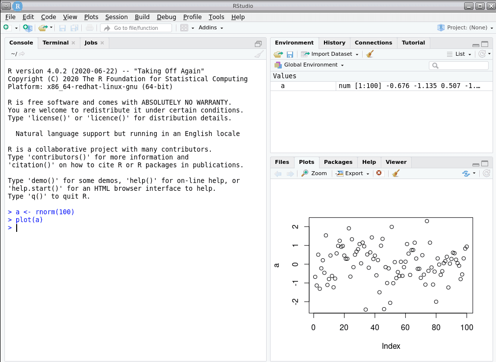Clear environment objects broom icon
496x362 pixels.
(370, 54)
